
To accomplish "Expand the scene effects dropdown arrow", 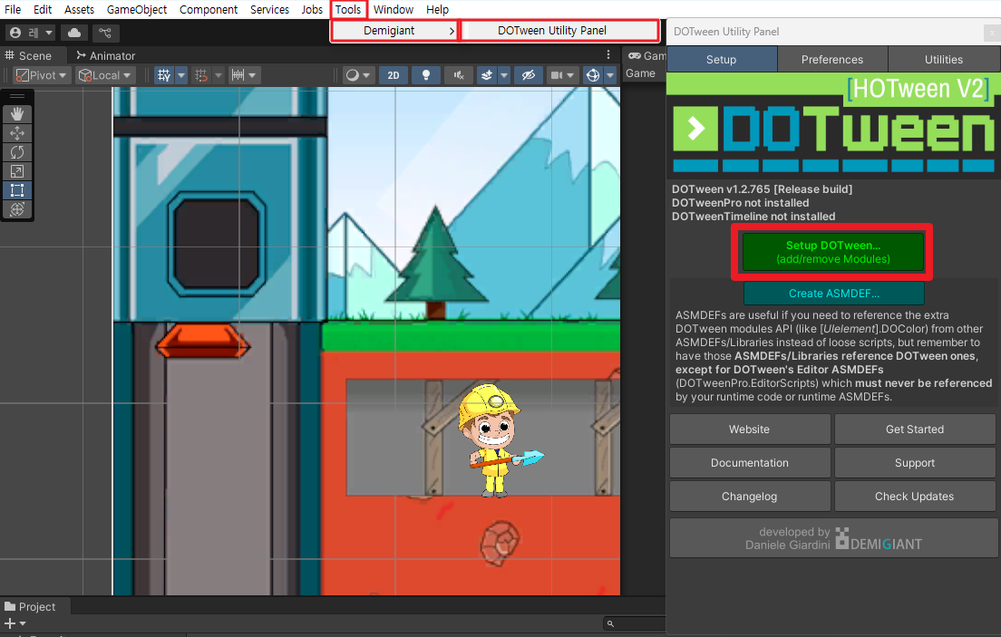I will tap(504, 75).
